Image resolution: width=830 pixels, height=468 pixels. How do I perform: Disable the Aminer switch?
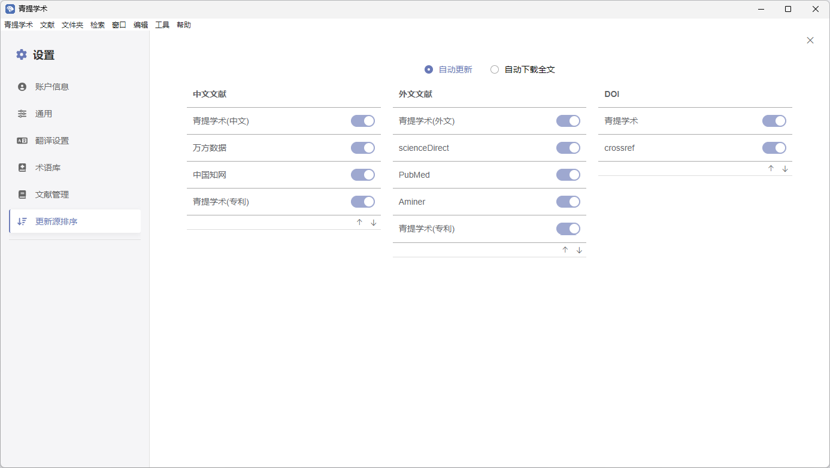click(x=568, y=202)
